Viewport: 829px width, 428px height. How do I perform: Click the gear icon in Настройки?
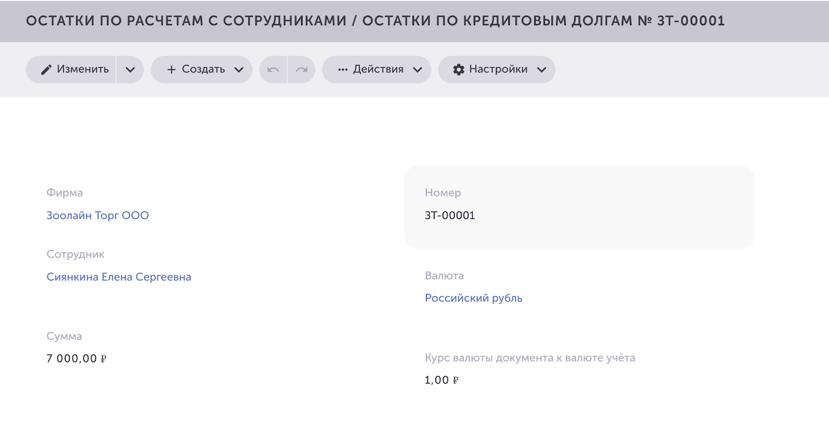[459, 69]
